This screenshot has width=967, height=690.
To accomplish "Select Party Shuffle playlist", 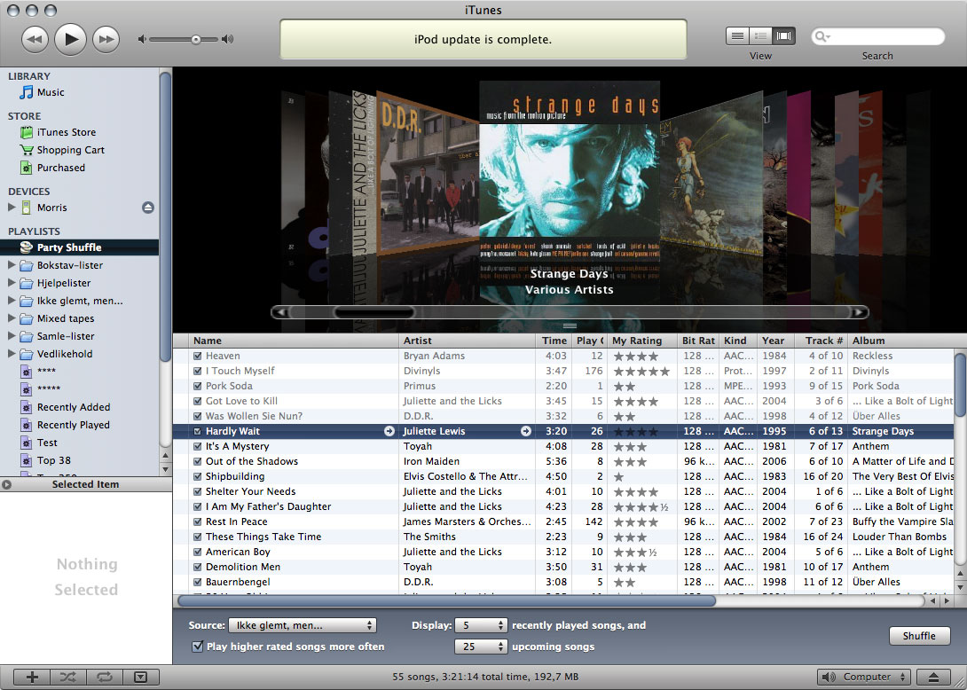I will [x=80, y=247].
